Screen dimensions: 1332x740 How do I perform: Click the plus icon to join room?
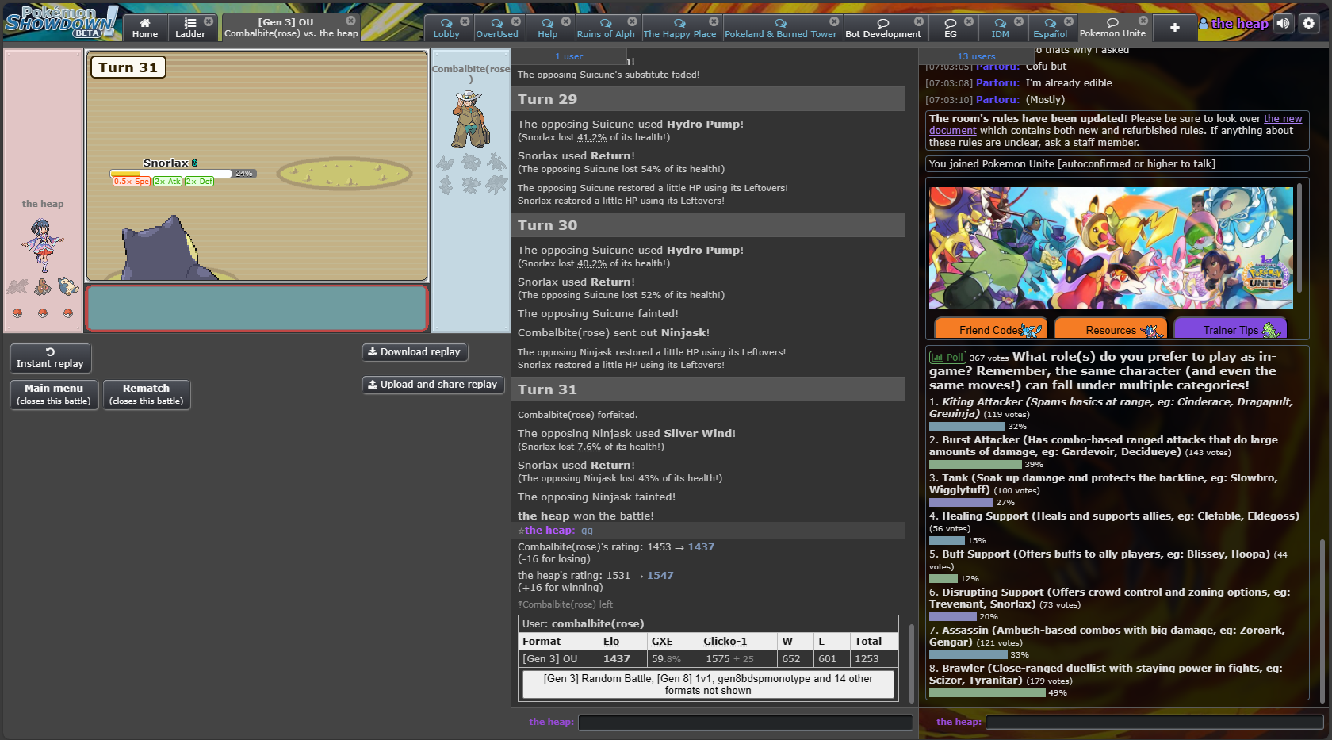pos(1175,28)
